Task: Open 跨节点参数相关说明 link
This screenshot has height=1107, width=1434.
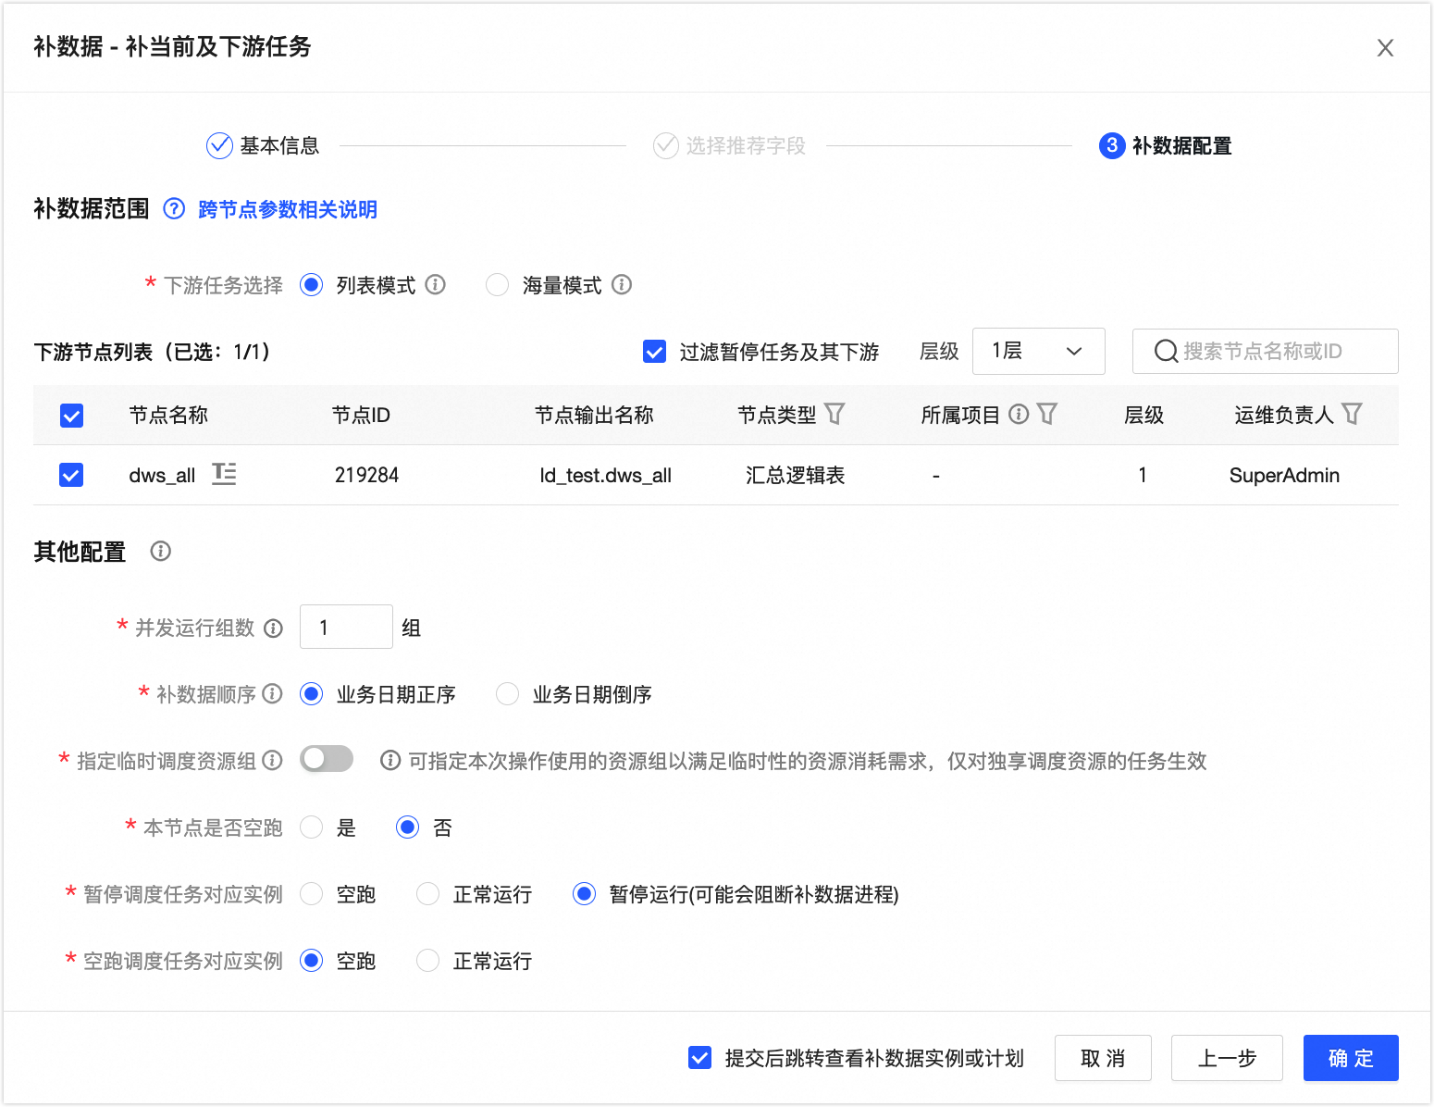Action: (288, 209)
